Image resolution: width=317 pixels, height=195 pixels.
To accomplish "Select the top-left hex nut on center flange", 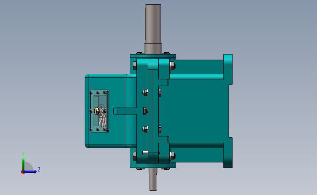I will click(x=135, y=66).
